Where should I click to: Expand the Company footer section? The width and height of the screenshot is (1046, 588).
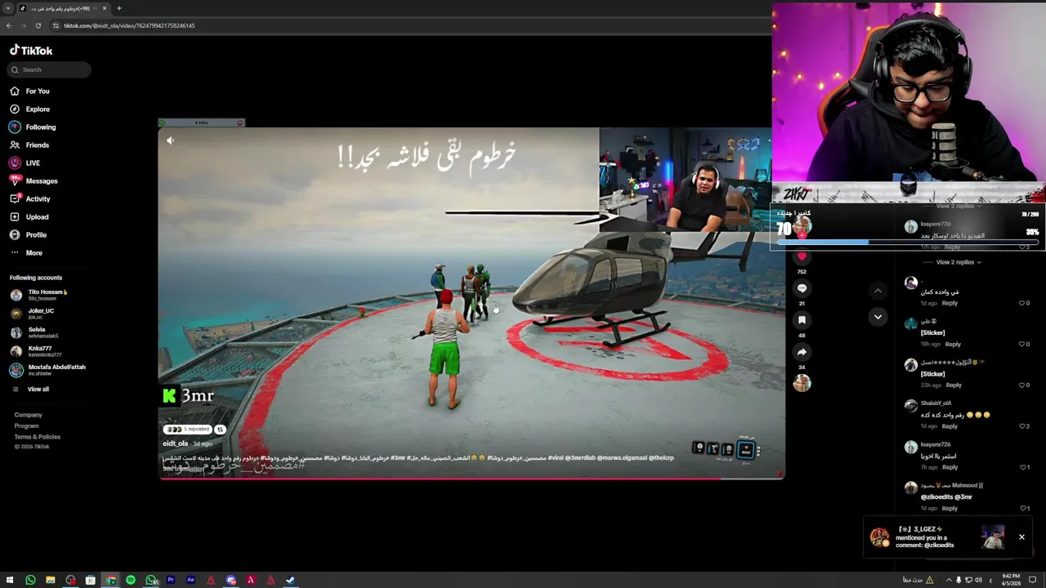point(28,415)
